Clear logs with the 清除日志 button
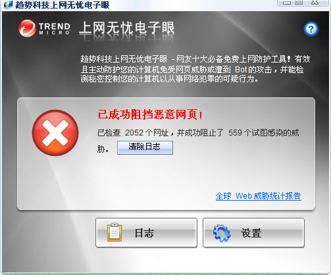This screenshot has width=331, height=275. click(x=145, y=147)
